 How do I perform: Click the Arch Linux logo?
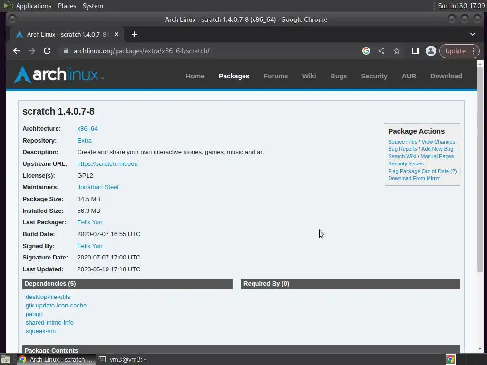click(x=58, y=75)
